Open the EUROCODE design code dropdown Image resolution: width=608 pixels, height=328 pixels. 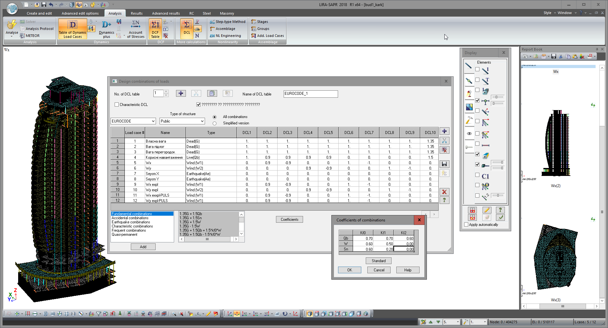click(153, 121)
